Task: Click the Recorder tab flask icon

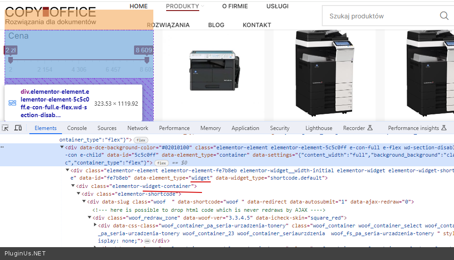Action: (370, 128)
